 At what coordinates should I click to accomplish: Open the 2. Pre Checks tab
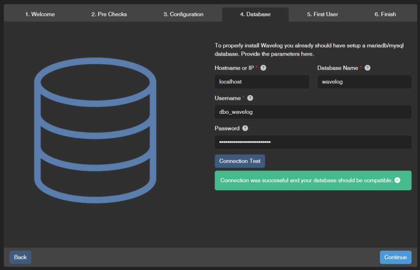(x=109, y=14)
